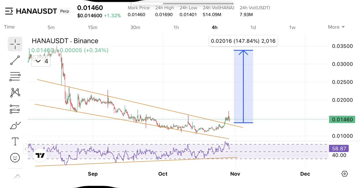The width and height of the screenshot is (363, 188).
Task: Select the forecast and measurement tool
Action: pos(15,109)
